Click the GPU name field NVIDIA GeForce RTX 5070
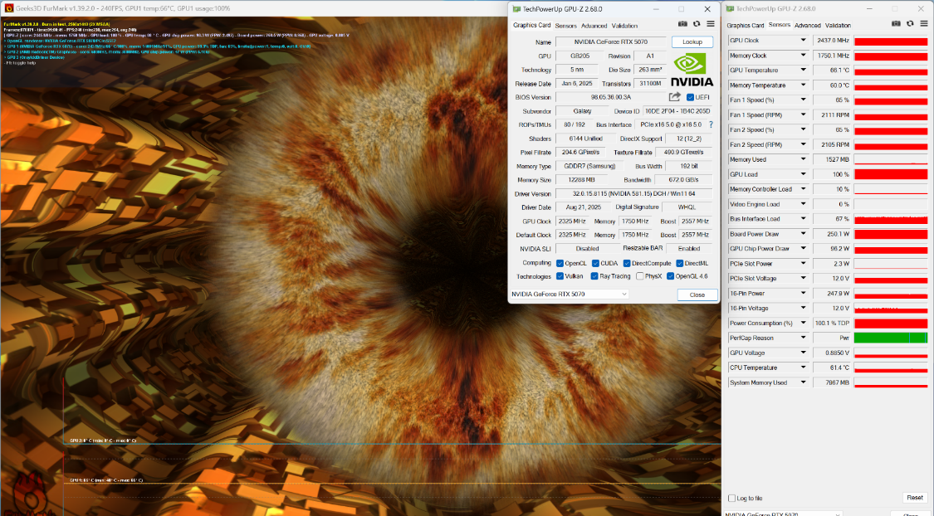Image resolution: width=934 pixels, height=516 pixels. pos(610,41)
